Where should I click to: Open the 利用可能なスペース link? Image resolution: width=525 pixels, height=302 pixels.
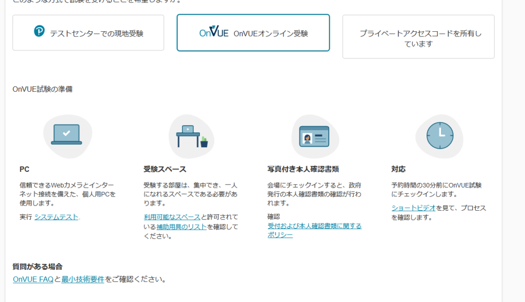[x=172, y=217]
